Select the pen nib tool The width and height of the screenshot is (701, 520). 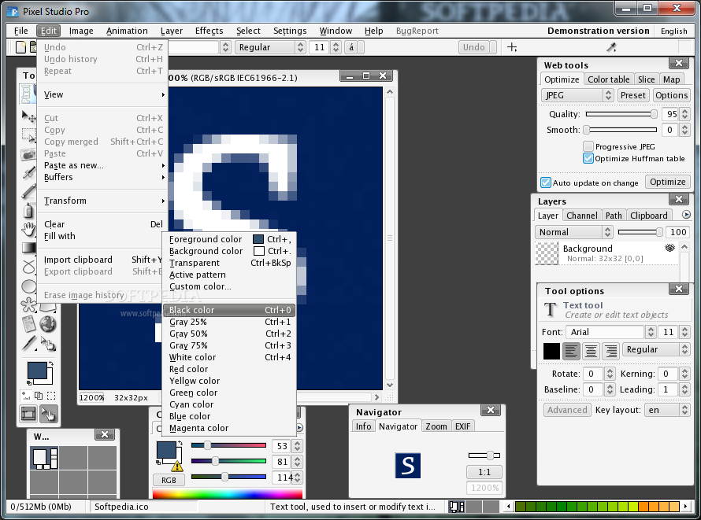[28, 343]
